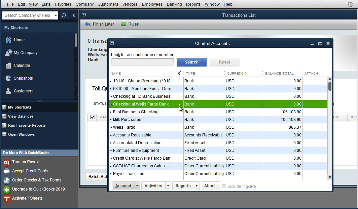
Task: Click the search magnifier icon
Action: pyautogui.click(x=64, y=15)
